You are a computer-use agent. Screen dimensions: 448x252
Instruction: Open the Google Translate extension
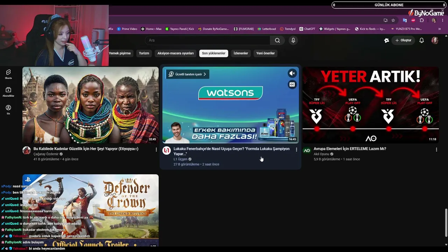click(405, 20)
